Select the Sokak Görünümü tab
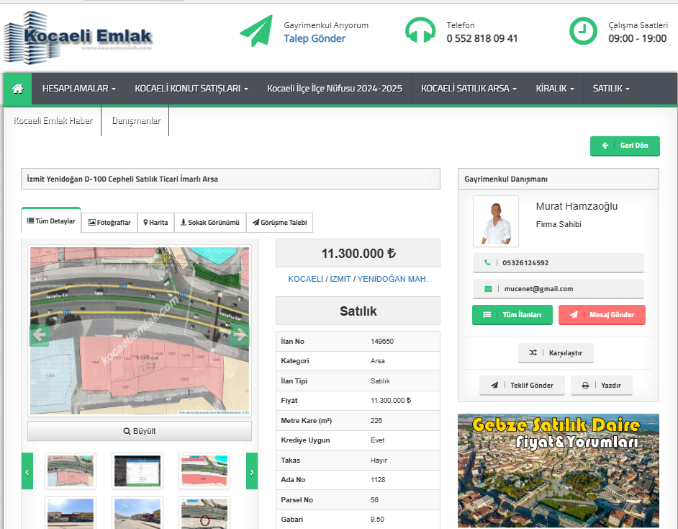The height and width of the screenshot is (529, 678). tap(209, 223)
